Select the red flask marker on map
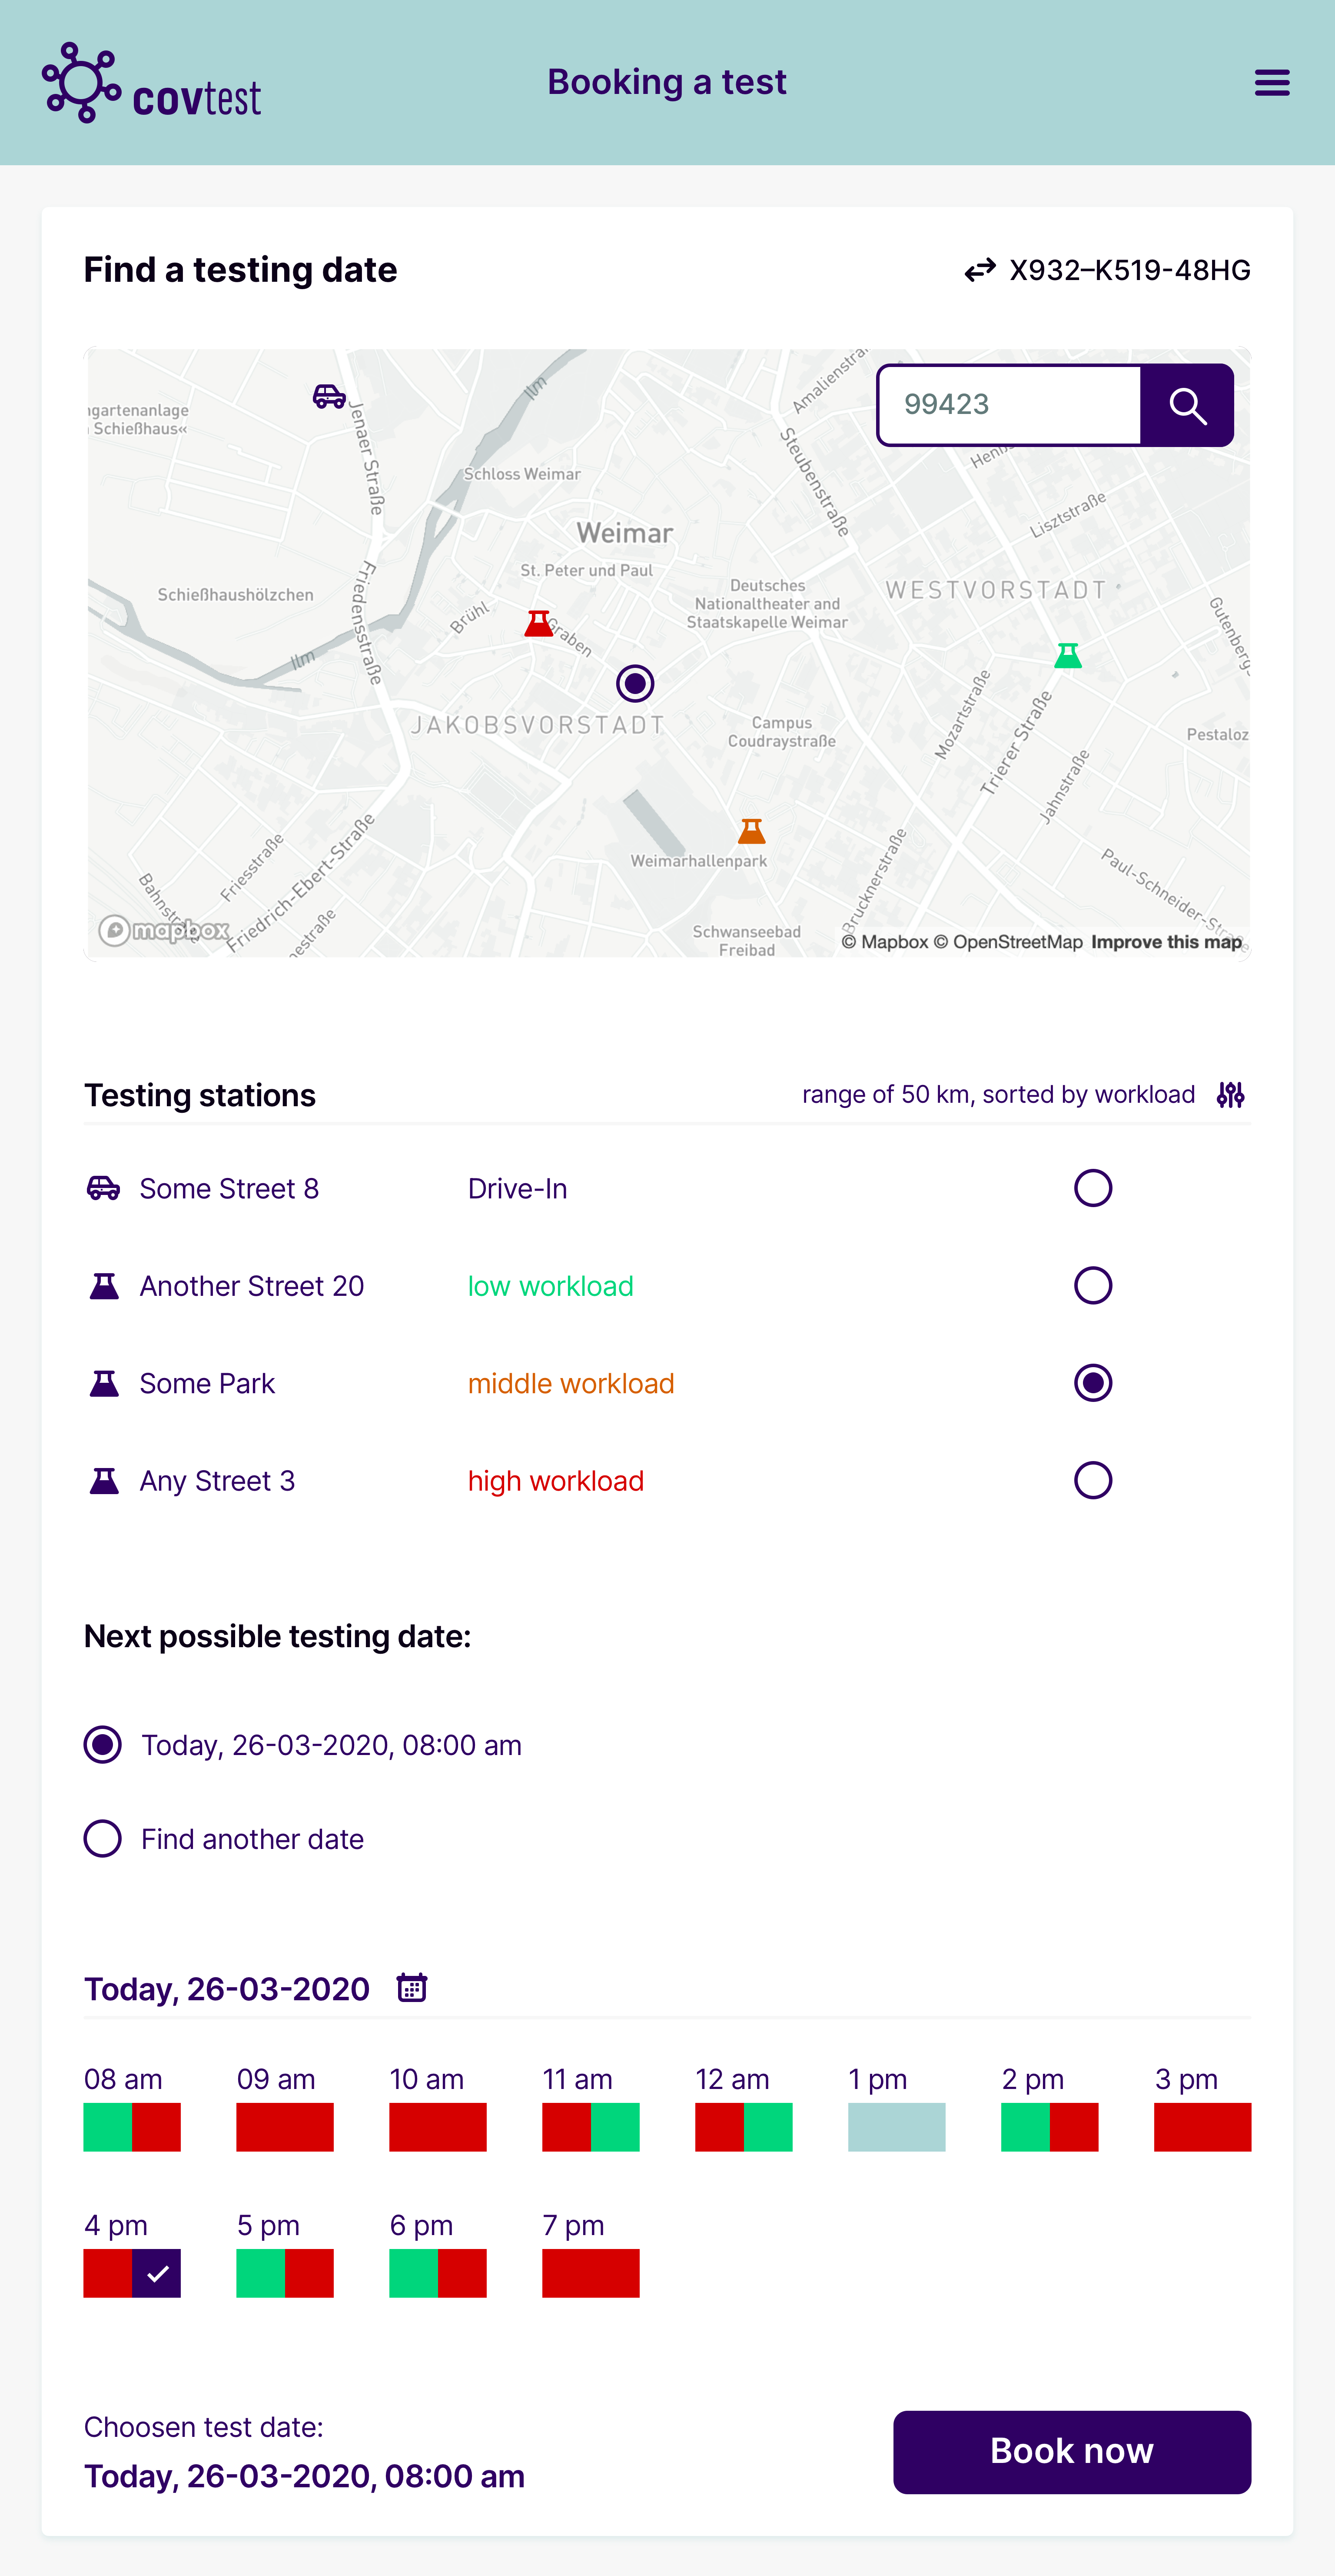This screenshot has height=2576, width=1335. point(538,624)
